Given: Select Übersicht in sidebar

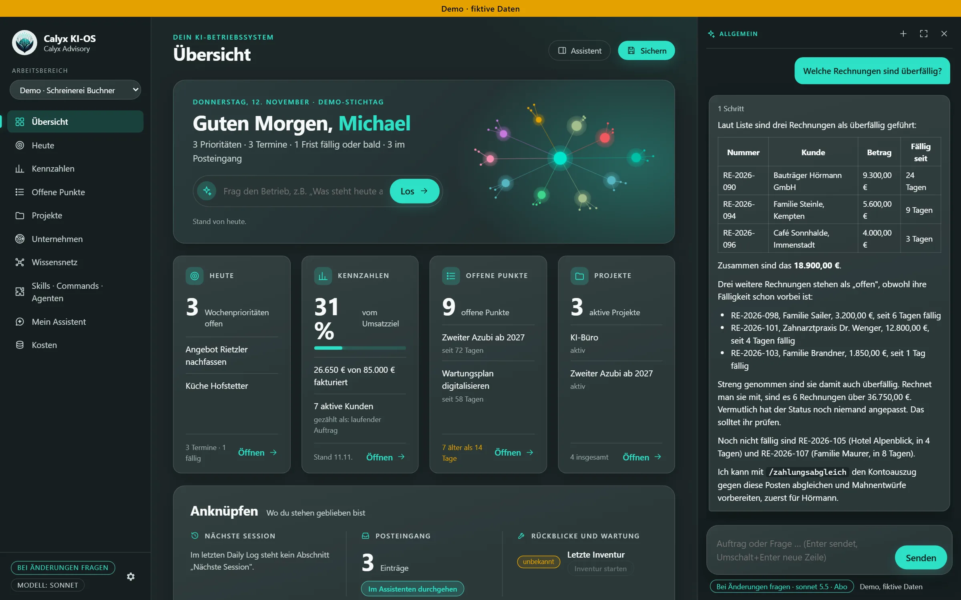Looking at the screenshot, I should [x=75, y=122].
